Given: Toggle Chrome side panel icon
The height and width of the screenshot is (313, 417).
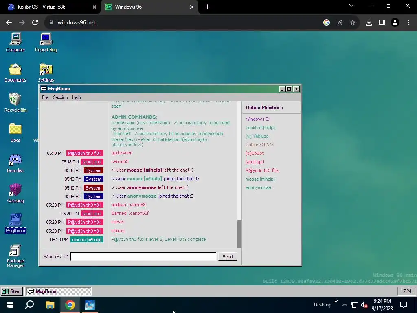Looking at the screenshot, I should (382, 23).
